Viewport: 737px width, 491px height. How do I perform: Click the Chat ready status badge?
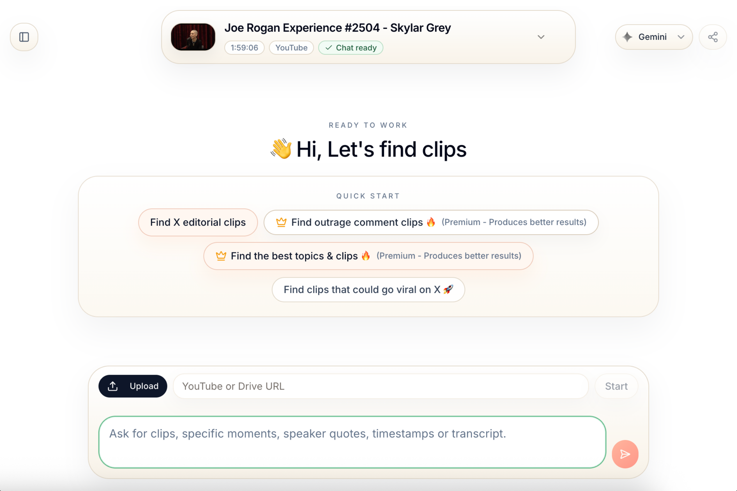point(351,48)
